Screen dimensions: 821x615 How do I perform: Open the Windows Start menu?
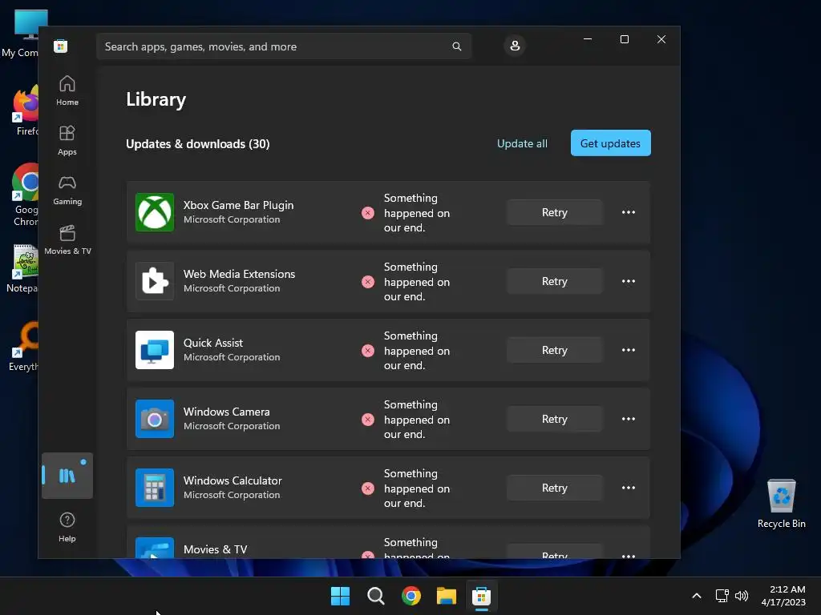point(340,596)
